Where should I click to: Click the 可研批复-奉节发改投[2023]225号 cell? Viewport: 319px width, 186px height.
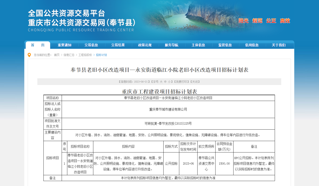[x=168, y=124]
